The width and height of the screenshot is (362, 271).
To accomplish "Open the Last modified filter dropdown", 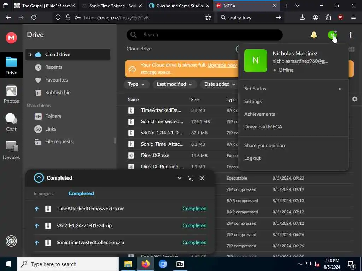I will 174,84.
